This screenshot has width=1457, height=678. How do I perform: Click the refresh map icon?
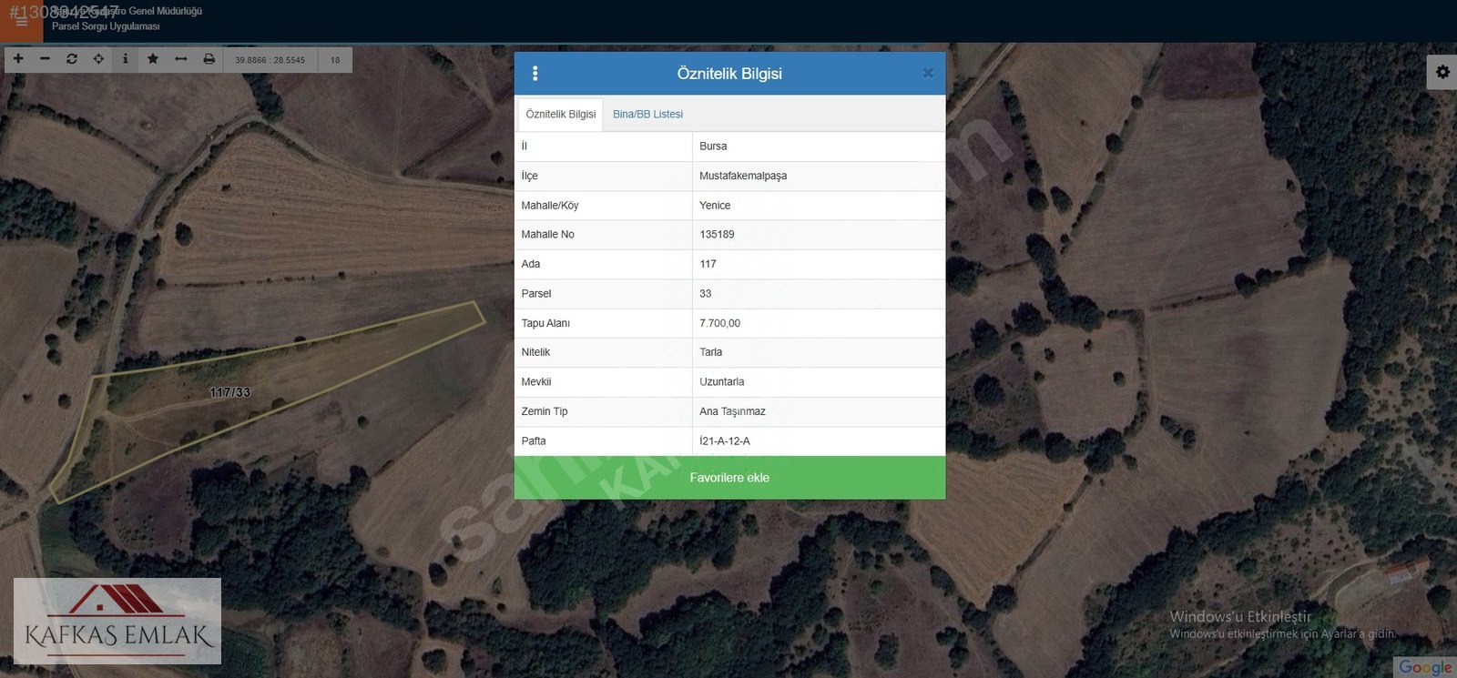click(x=72, y=59)
